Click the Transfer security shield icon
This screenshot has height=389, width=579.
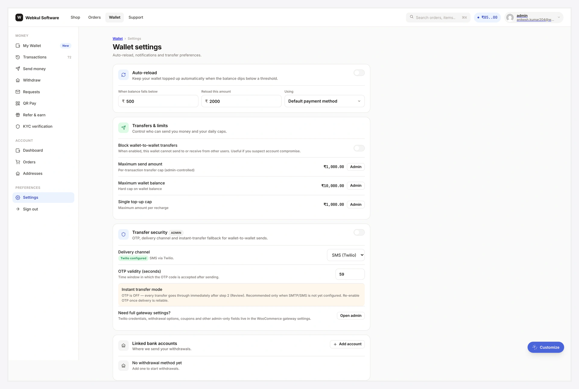tap(123, 235)
